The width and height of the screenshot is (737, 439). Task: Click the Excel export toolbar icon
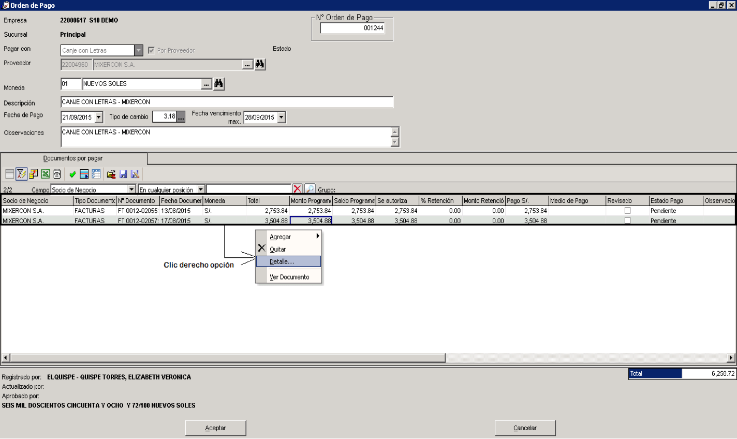click(x=45, y=174)
